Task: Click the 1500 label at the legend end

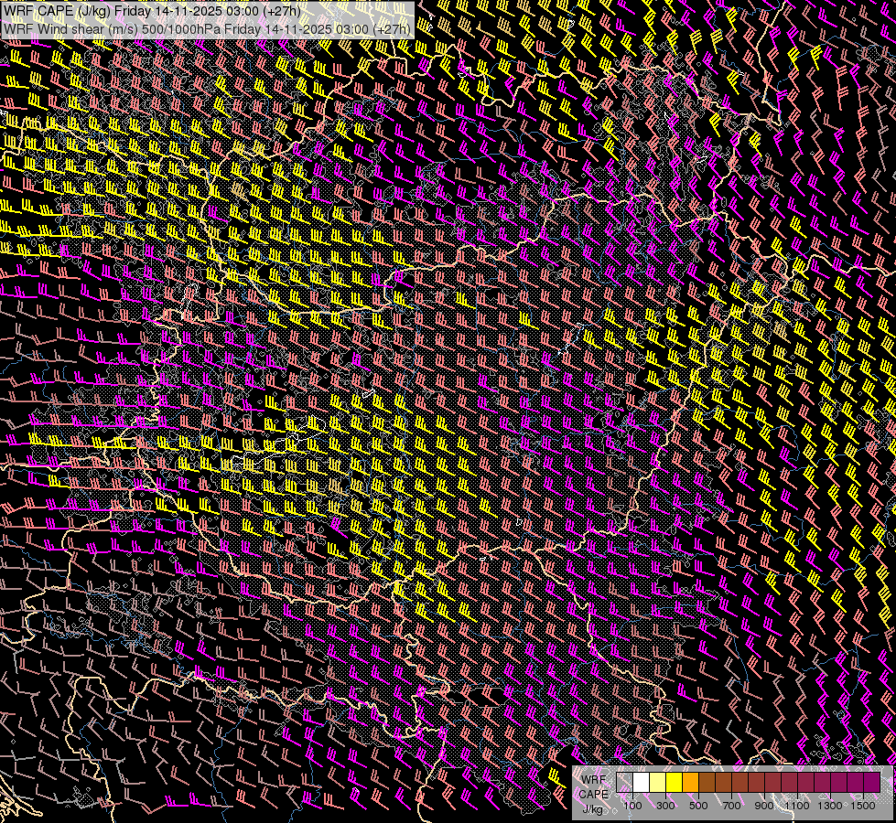Action: coord(863,806)
